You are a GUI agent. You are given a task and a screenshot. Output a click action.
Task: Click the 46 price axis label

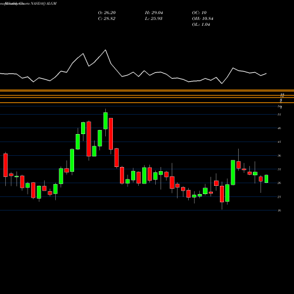click(279, 128)
